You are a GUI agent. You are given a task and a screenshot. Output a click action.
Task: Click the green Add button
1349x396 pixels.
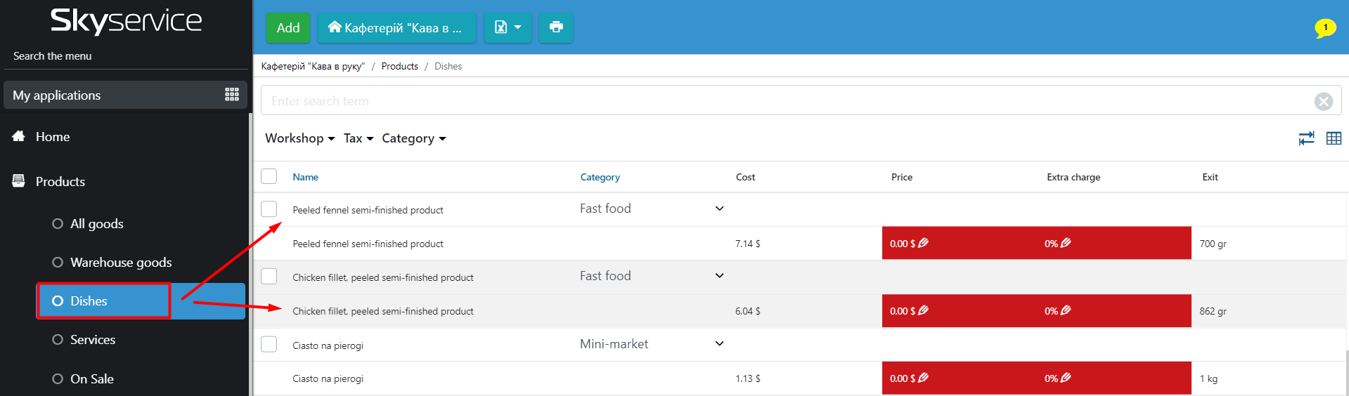tap(288, 27)
